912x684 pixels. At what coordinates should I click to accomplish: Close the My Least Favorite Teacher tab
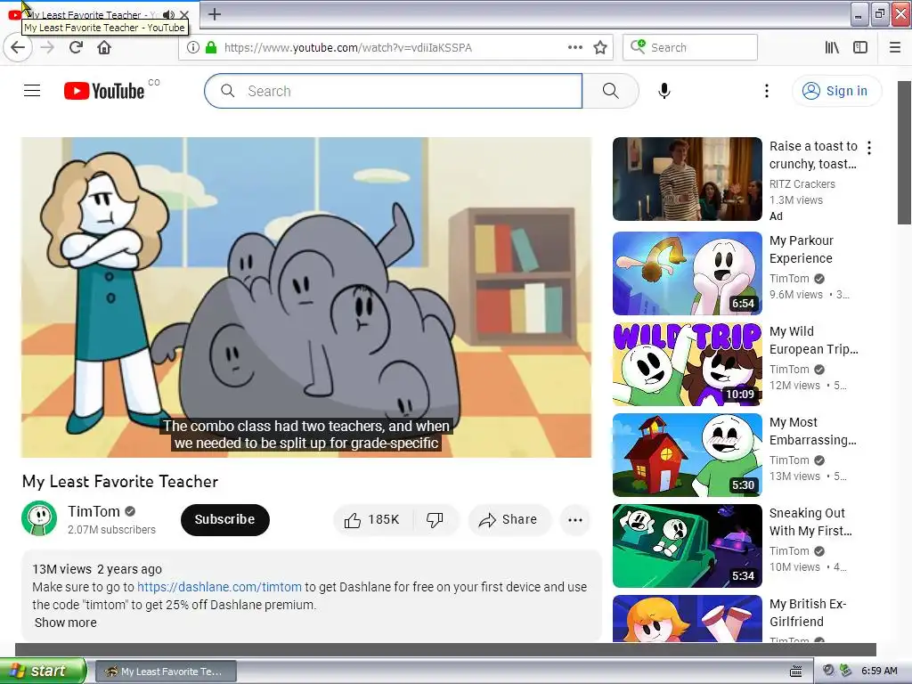(184, 14)
